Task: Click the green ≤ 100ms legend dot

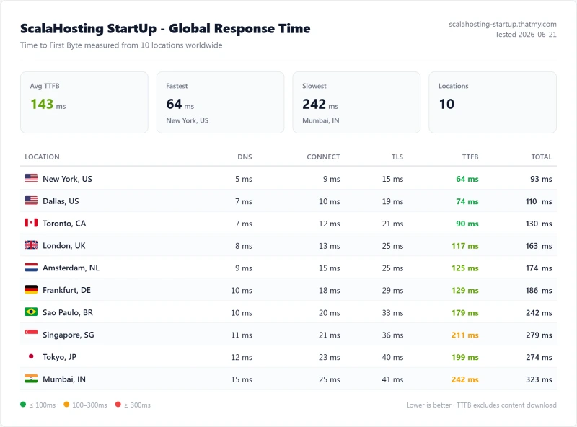Action: (23, 405)
